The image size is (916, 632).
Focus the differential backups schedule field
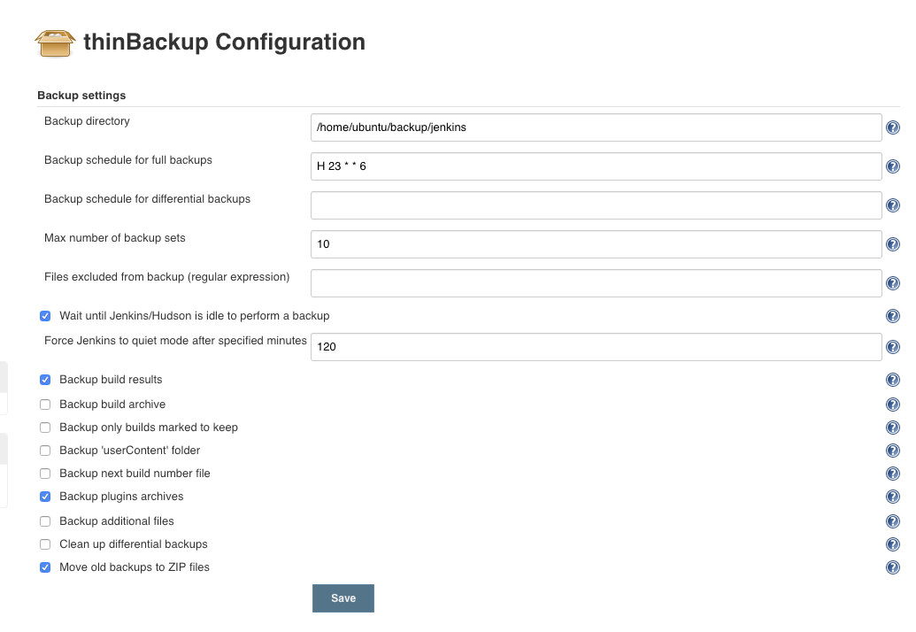(596, 205)
